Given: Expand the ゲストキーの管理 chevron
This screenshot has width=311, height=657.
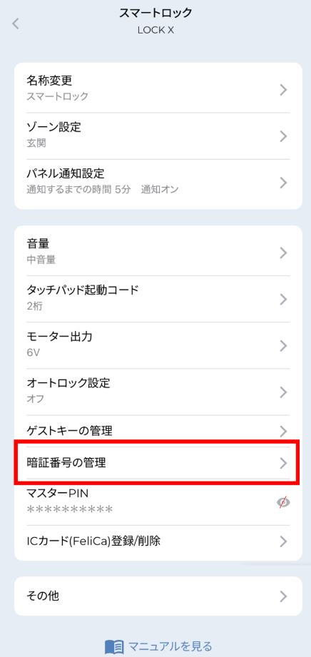Looking at the screenshot, I should pyautogui.click(x=283, y=431).
